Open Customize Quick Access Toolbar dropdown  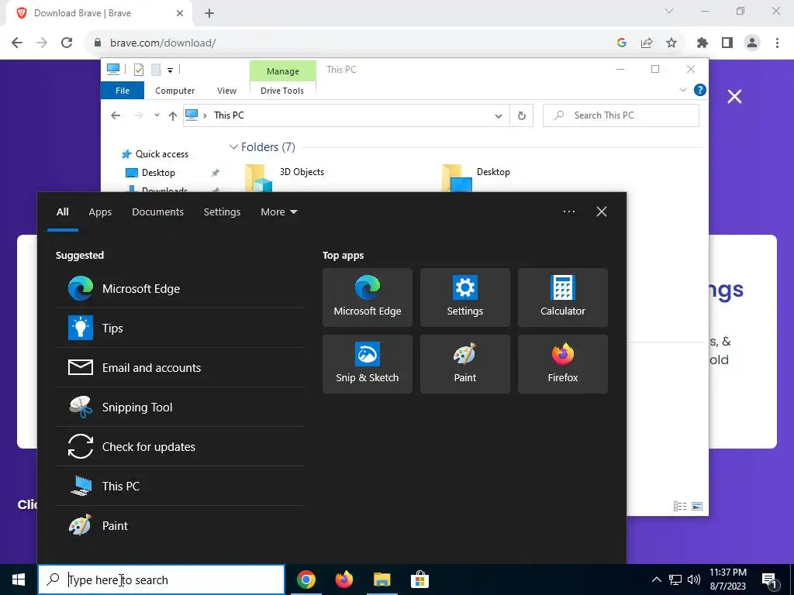[x=170, y=71]
